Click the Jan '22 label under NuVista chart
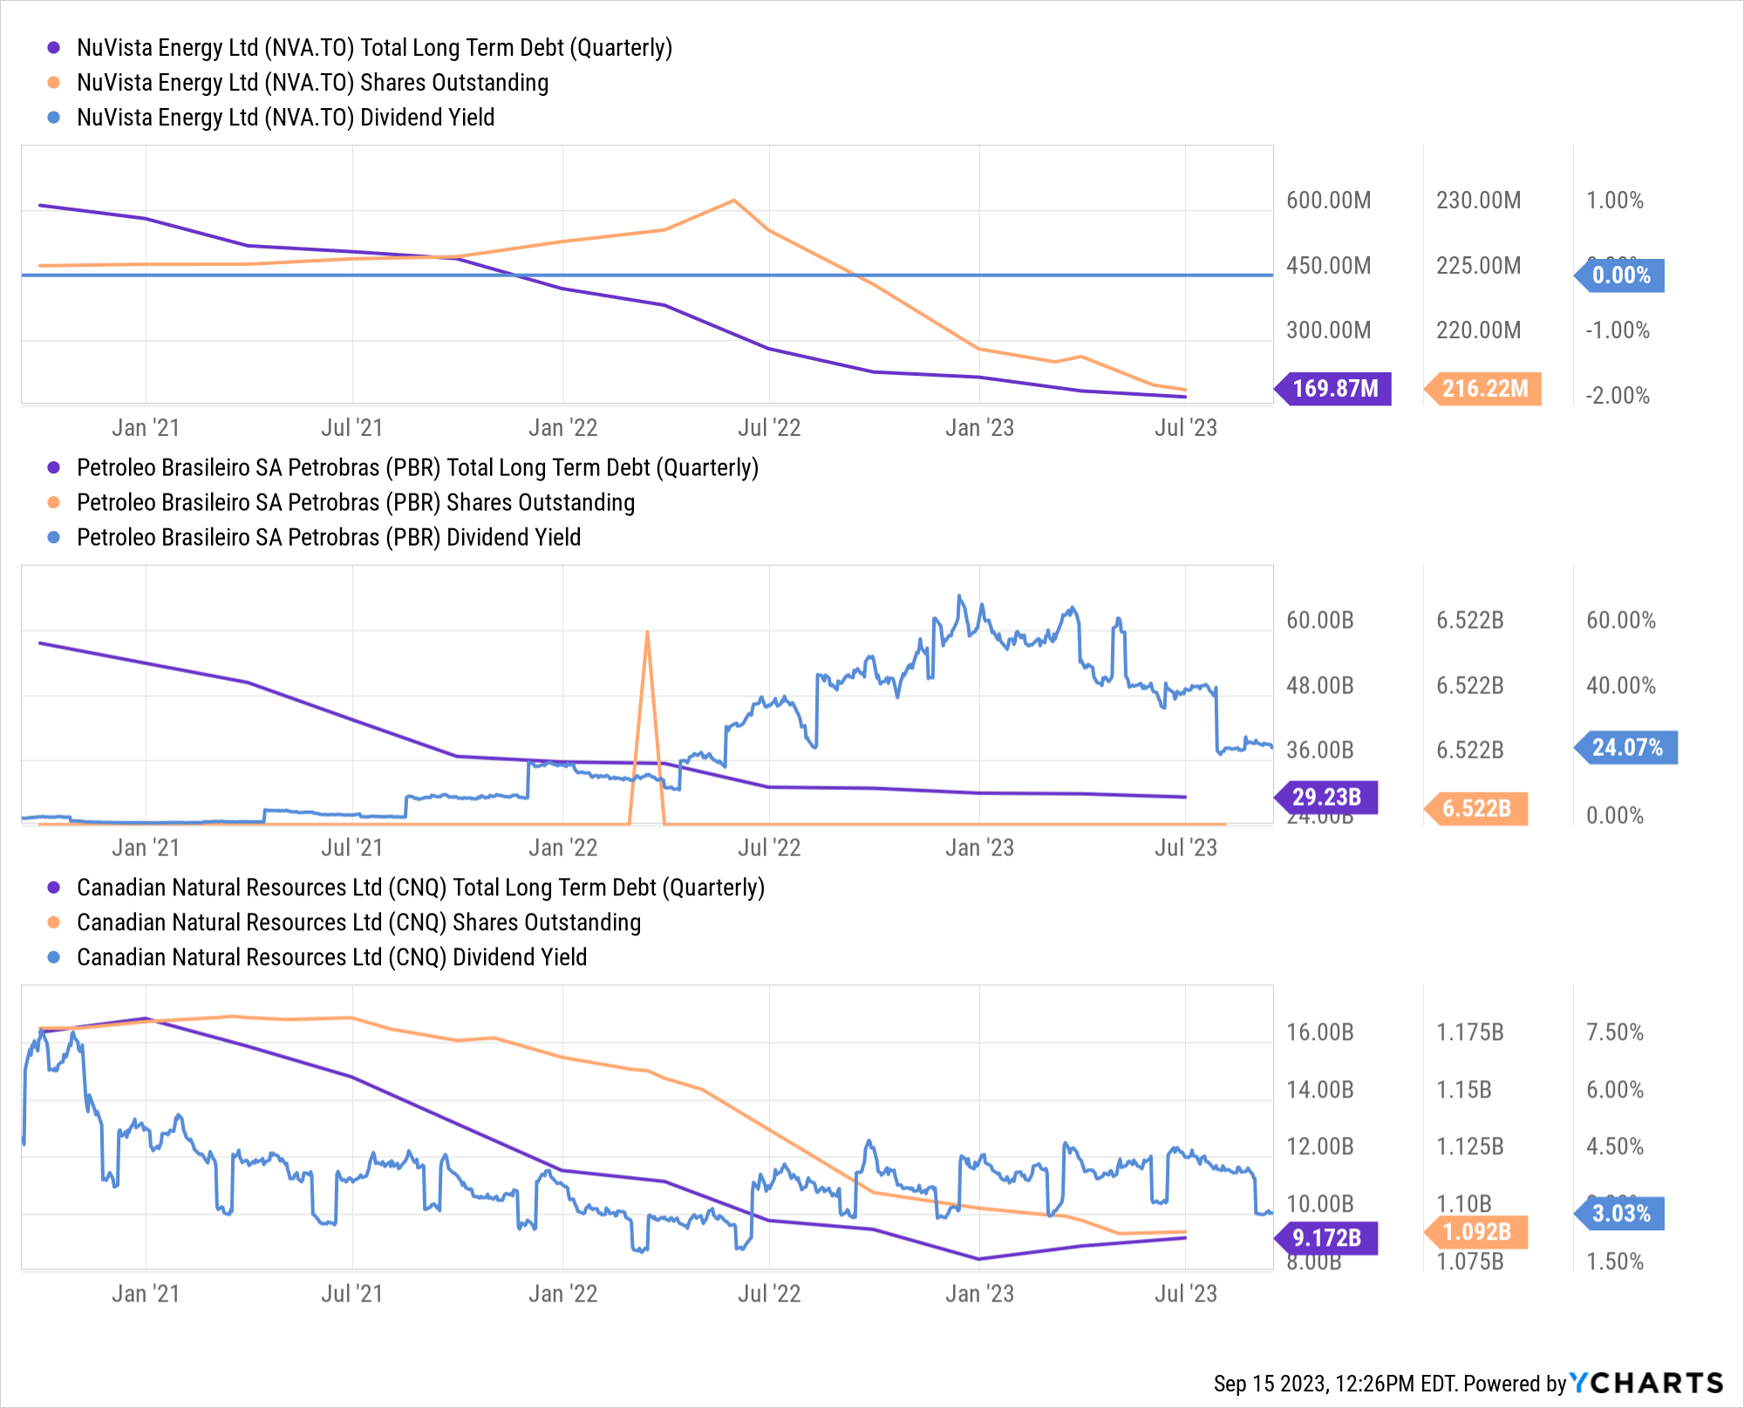This screenshot has width=1744, height=1408. pos(562,428)
